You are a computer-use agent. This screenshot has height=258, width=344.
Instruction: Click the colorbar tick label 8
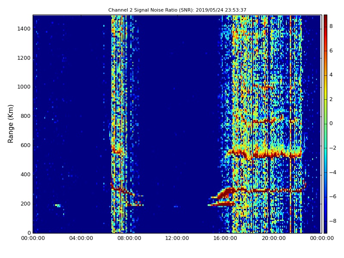pos(331,26)
